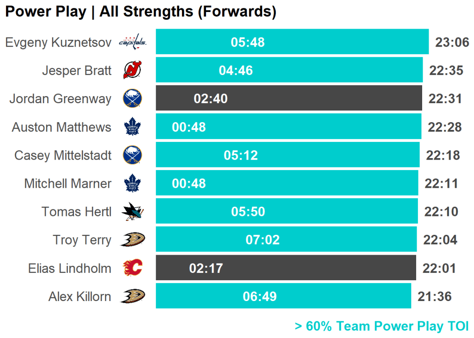
Task: Click the 07:02 power play time label
Action: (x=262, y=240)
